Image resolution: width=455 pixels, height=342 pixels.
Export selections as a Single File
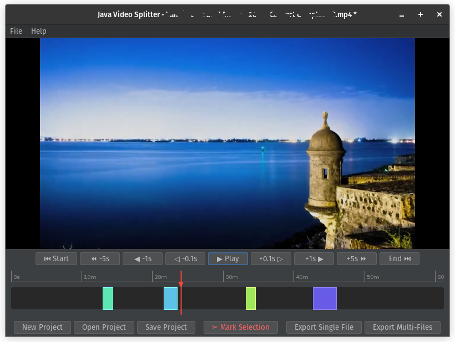tap(323, 327)
